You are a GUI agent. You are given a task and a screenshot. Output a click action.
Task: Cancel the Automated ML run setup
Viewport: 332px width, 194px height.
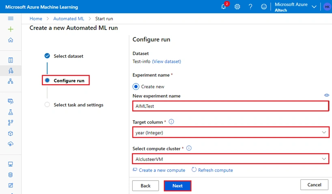pos(314,185)
